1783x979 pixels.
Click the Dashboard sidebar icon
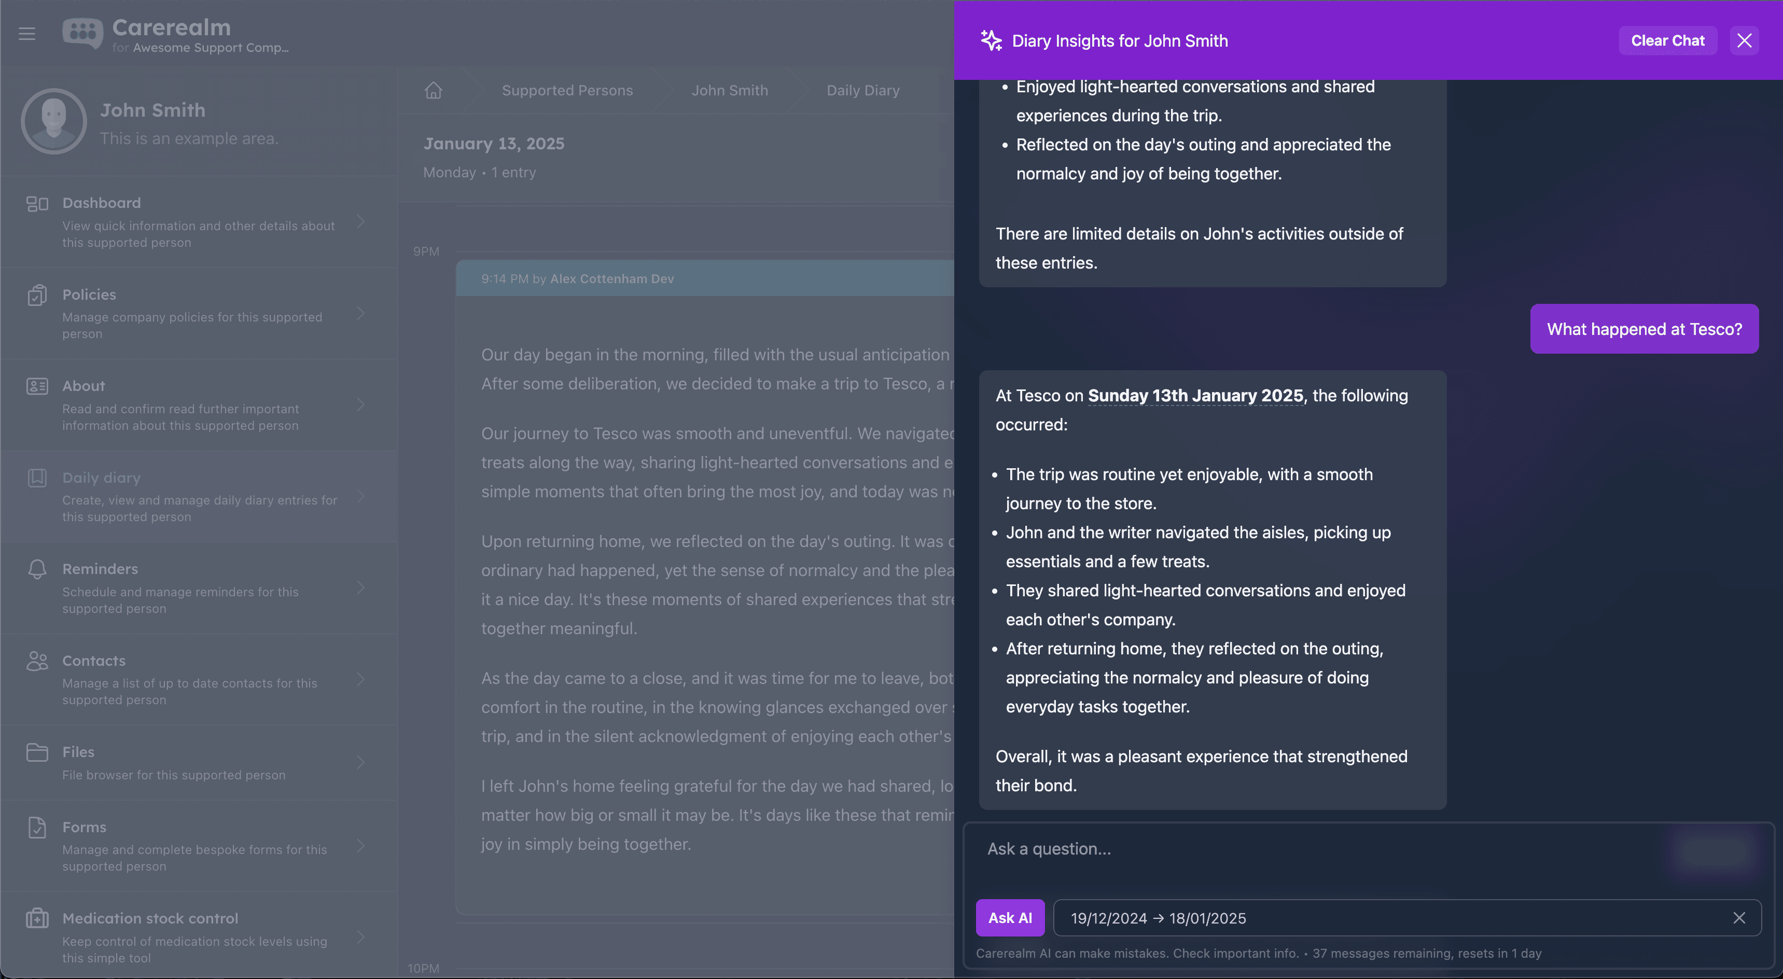(x=37, y=203)
